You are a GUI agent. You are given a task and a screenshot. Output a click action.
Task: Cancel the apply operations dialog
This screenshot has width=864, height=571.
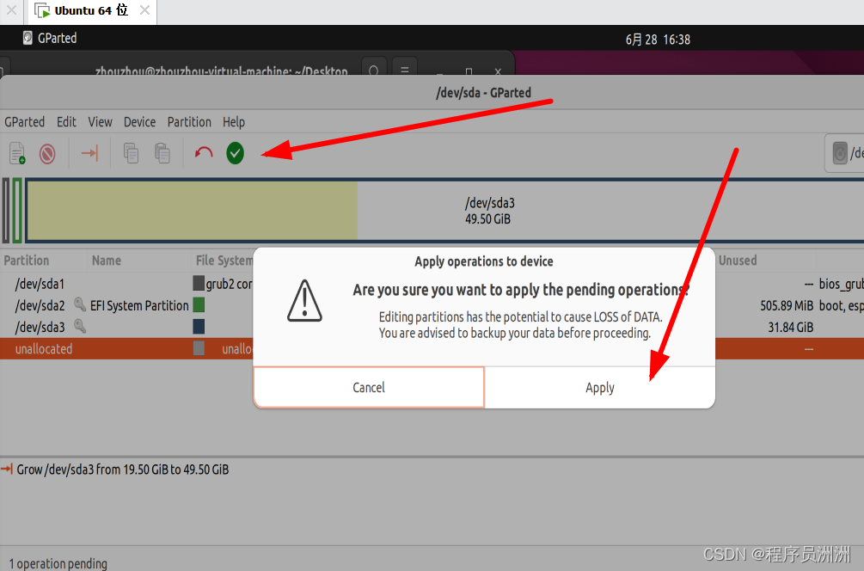(369, 388)
